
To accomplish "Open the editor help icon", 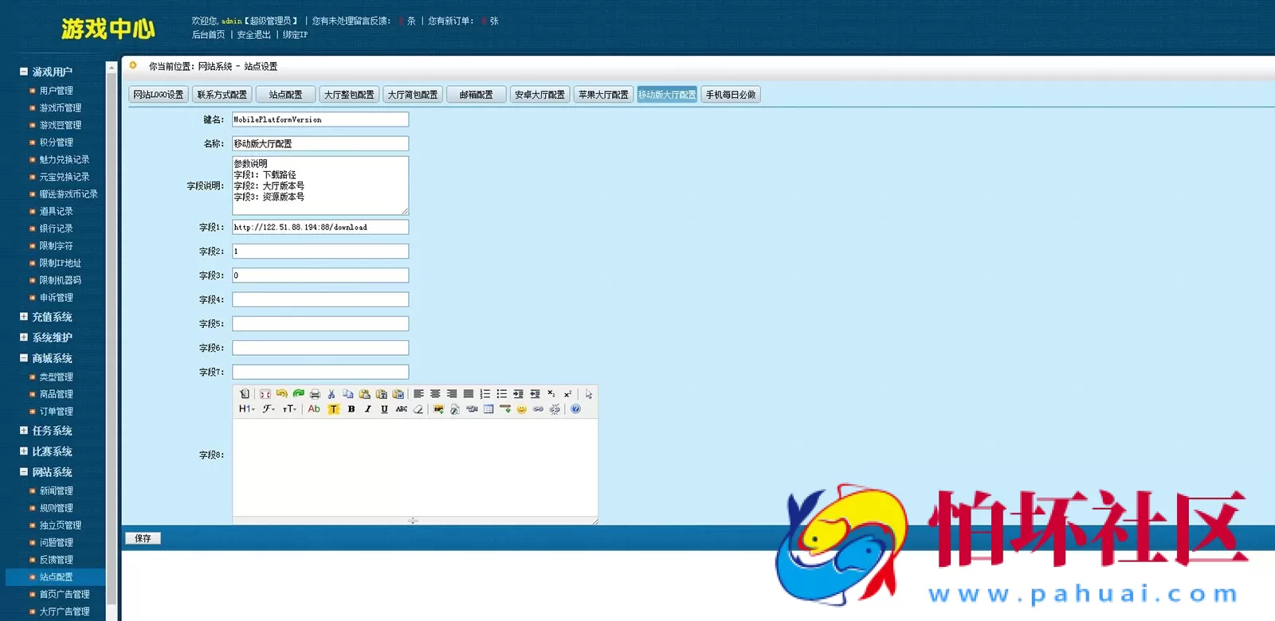I will coord(575,409).
